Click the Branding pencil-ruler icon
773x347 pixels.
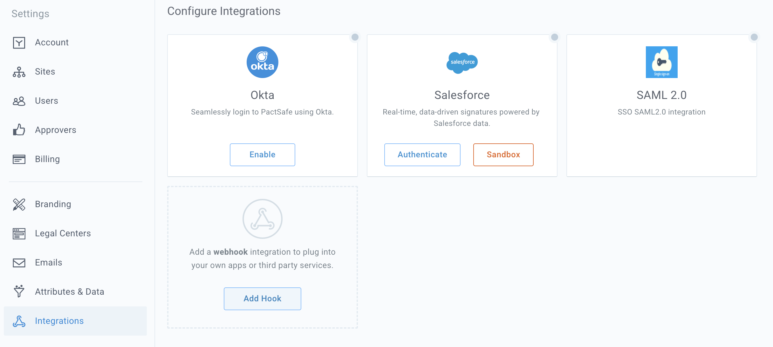(19, 204)
